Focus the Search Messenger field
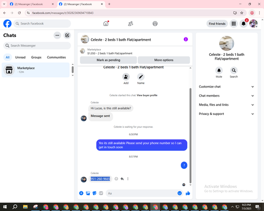264x211 pixels. (x=37, y=46)
